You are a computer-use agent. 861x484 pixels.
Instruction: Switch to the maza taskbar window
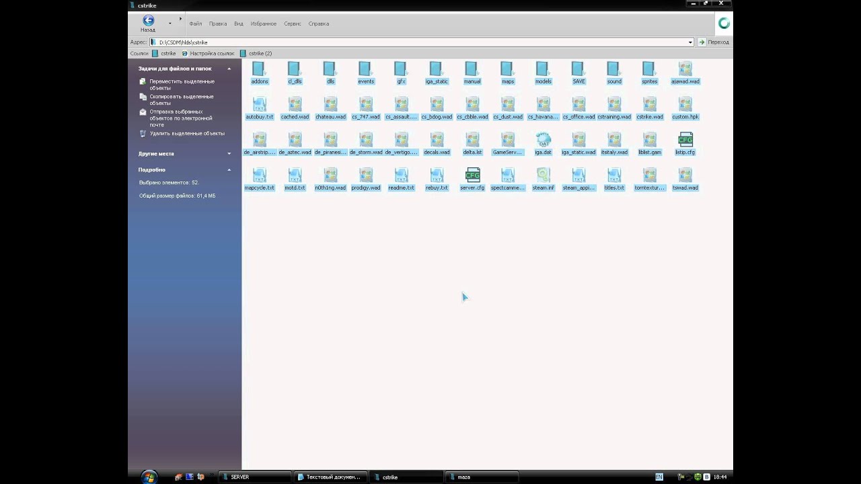(x=482, y=477)
